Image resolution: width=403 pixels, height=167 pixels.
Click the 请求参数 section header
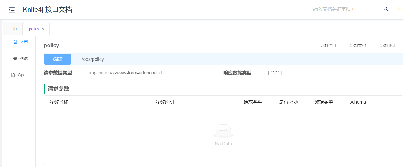(x=59, y=88)
